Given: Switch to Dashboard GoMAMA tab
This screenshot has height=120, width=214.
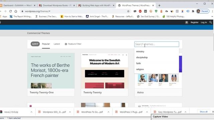Looking at the screenshot, I should click(17, 5).
